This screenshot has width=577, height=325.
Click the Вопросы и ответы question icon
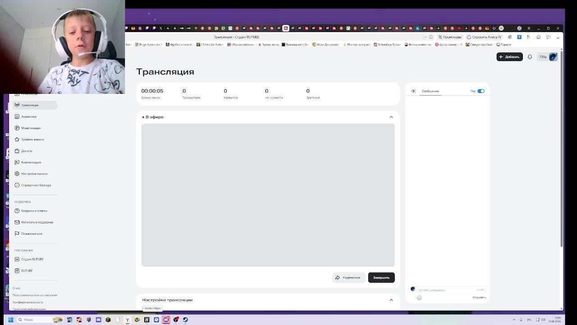(x=17, y=211)
